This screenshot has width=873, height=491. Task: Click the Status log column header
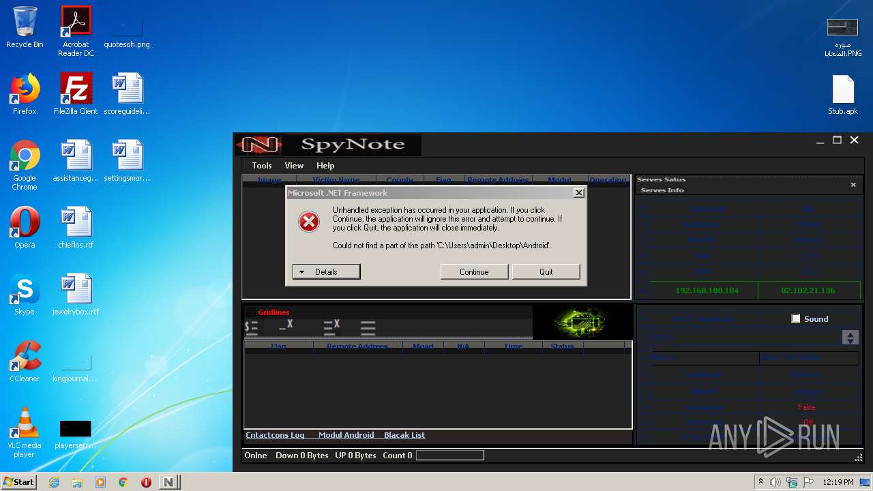point(563,346)
